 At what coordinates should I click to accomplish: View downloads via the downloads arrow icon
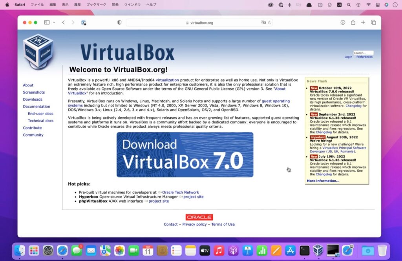click(x=343, y=22)
